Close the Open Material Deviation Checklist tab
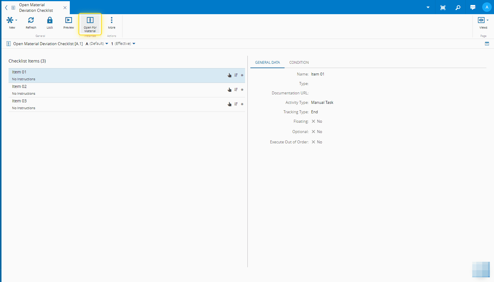The width and height of the screenshot is (494, 282). pyautogui.click(x=65, y=8)
